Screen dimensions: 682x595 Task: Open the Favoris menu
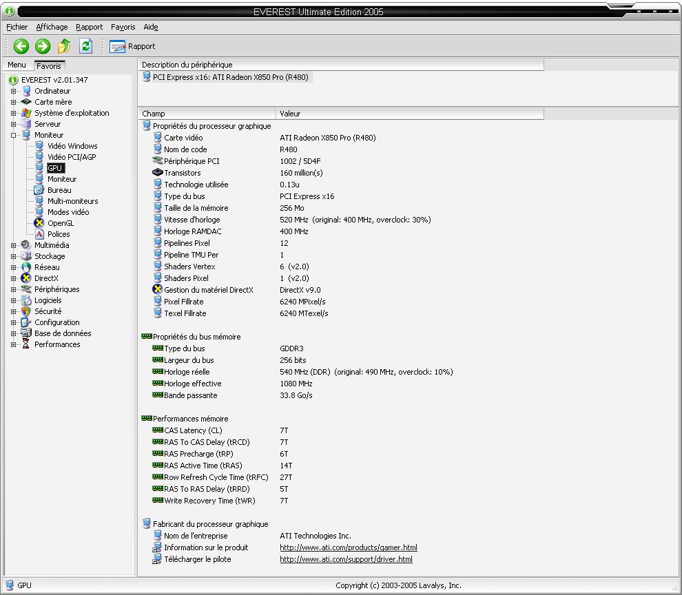(123, 27)
